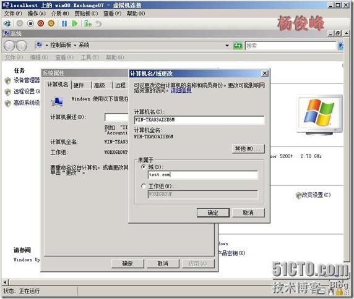Switch to the 远程 tab
This screenshot has height=299, width=354.
click(120, 85)
